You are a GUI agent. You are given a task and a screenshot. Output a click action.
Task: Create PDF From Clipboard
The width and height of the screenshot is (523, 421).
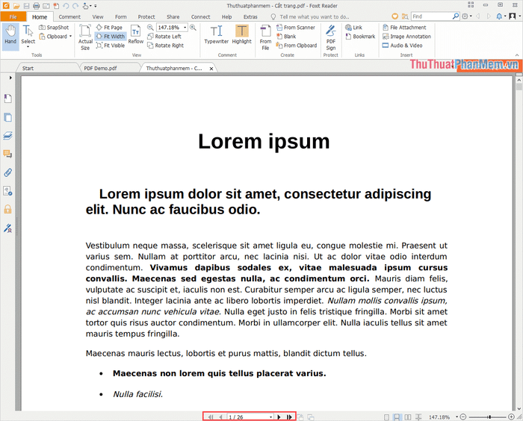[297, 46]
